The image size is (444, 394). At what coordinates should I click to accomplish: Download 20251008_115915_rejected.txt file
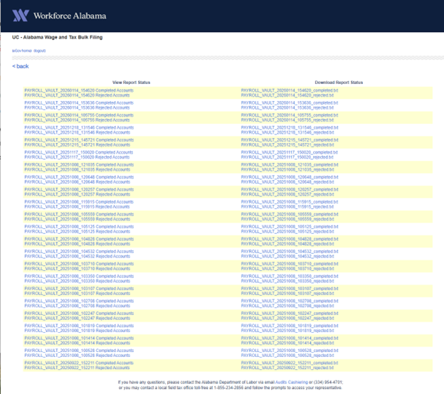coord(287,207)
